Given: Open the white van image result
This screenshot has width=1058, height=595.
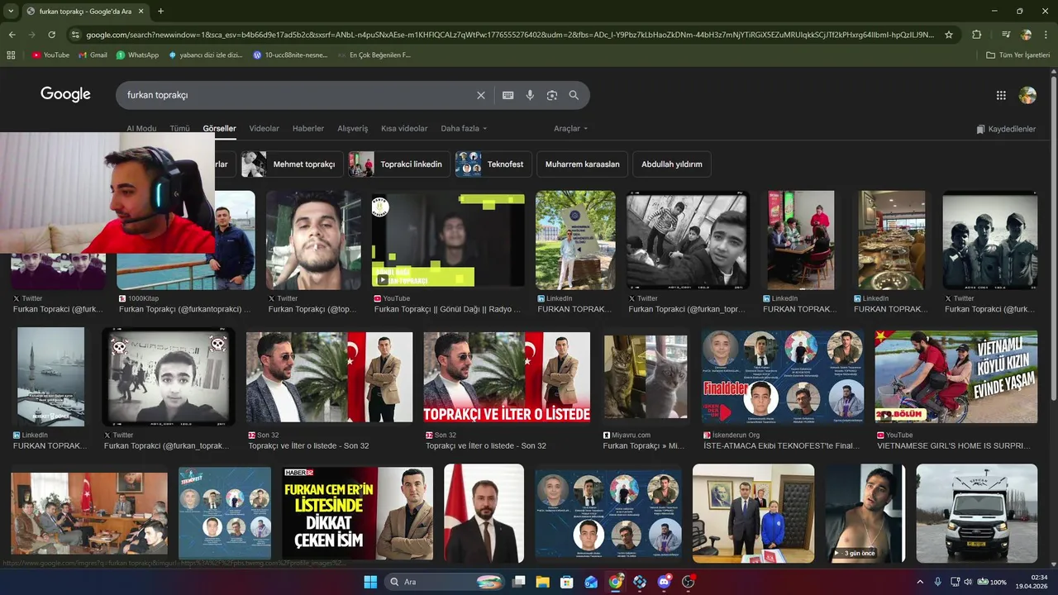Looking at the screenshot, I should click(x=977, y=513).
